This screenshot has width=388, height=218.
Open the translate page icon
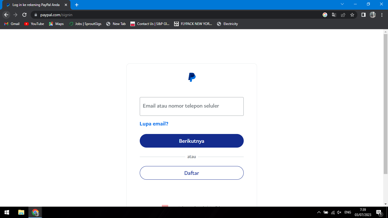(334, 15)
